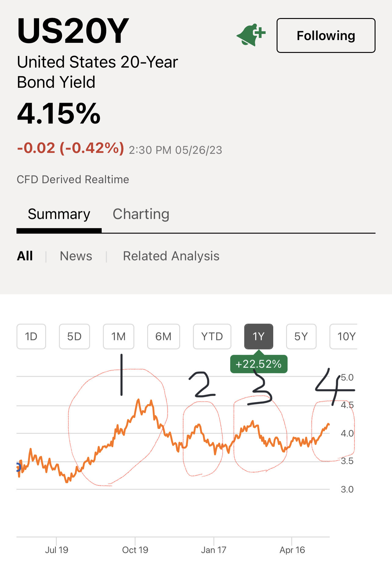Tap the green alert bell icon
The height and width of the screenshot is (572, 392).
(251, 35)
